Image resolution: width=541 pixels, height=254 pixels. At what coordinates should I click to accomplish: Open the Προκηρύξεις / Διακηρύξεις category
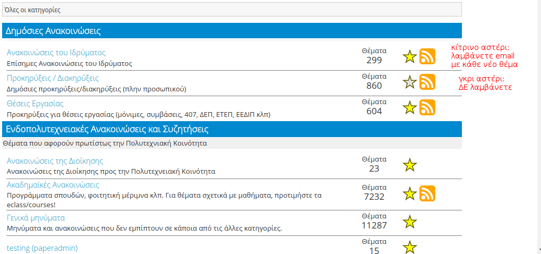53,78
